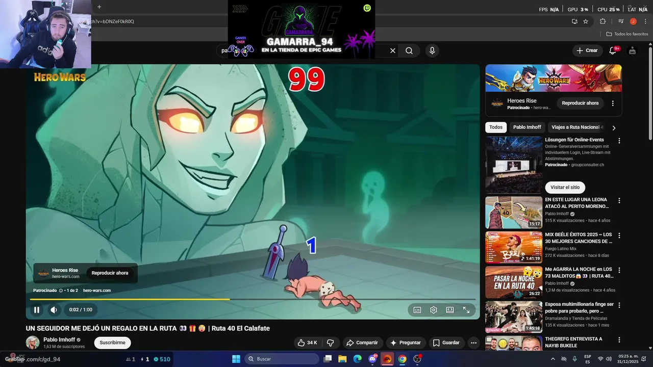Click Visitar el sitio button
Viewport: 653px width, 367px height.
(x=565, y=188)
